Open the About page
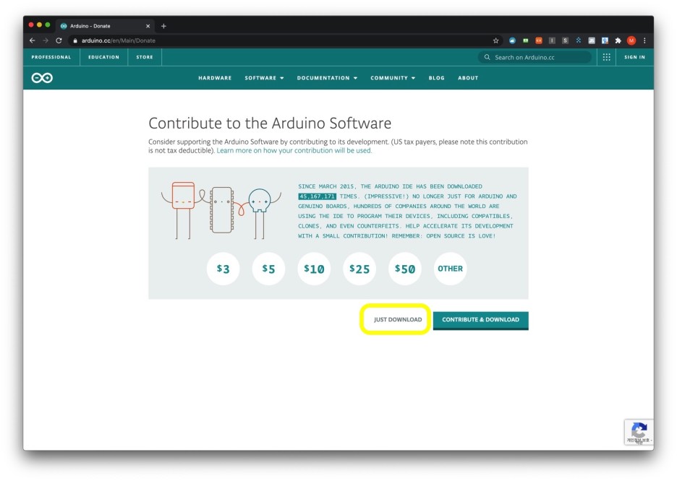The height and width of the screenshot is (481, 677). pyautogui.click(x=468, y=78)
